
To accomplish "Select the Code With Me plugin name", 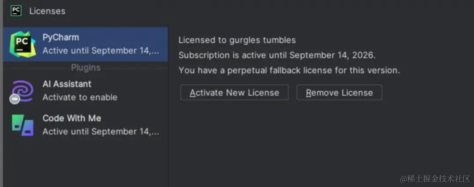I will point(72,118).
